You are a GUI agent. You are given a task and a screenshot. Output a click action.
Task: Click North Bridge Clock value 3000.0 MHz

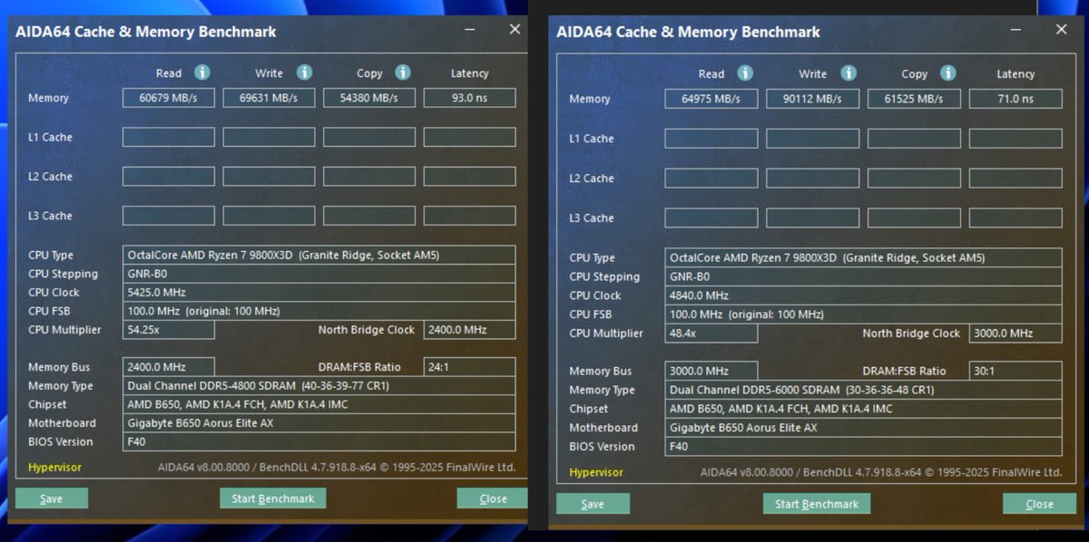[1015, 334]
